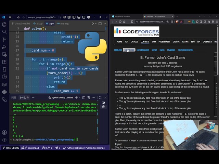Open the Testing flask view
The height and width of the screenshot is (164, 219).
(x=4, y=69)
